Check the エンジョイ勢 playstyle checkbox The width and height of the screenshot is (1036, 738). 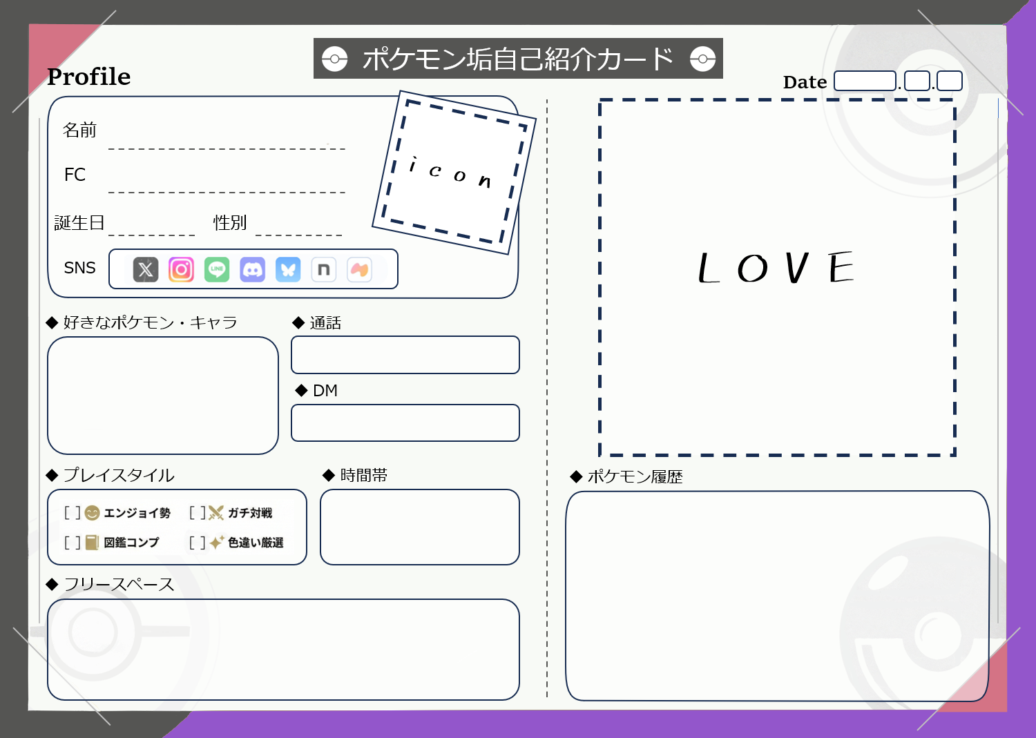click(73, 512)
